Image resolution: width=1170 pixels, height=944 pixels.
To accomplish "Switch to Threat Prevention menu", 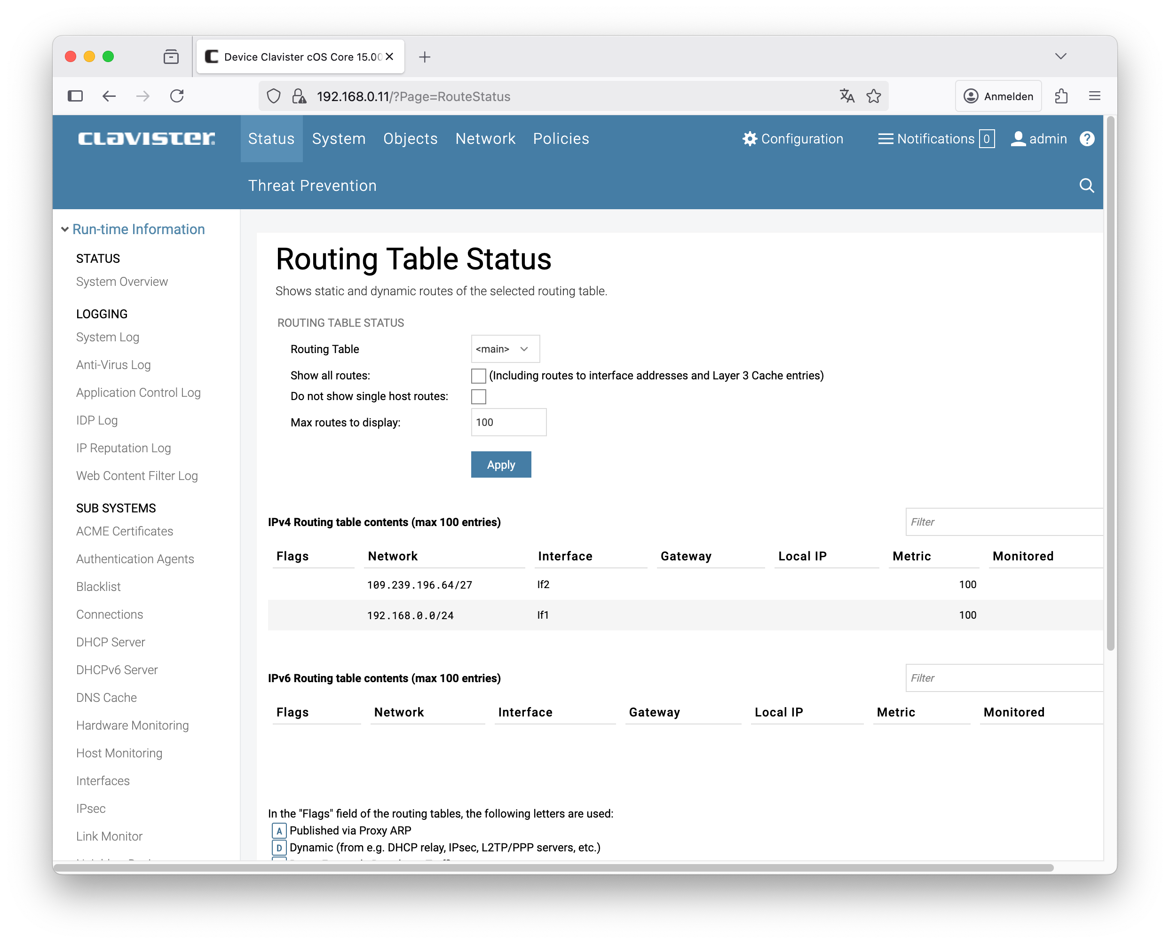I will pos(312,186).
